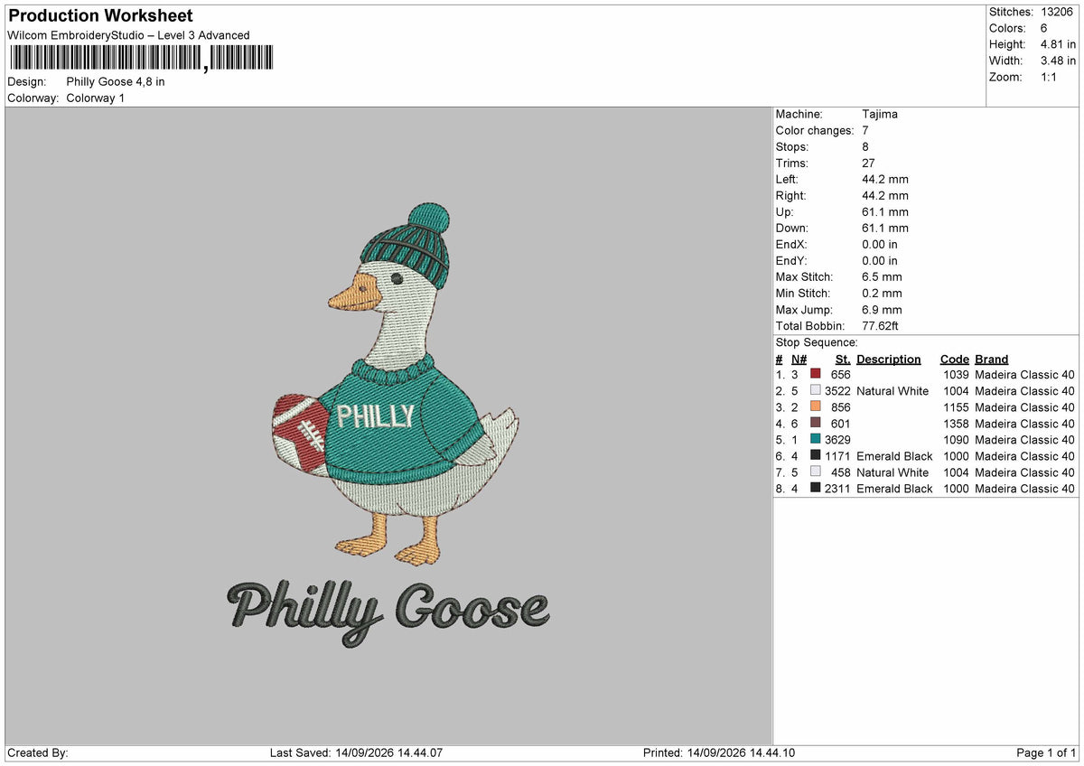This screenshot has width=1084, height=766.
Task: Select the colorway value 'Colorway 1'
Action: pos(96,98)
